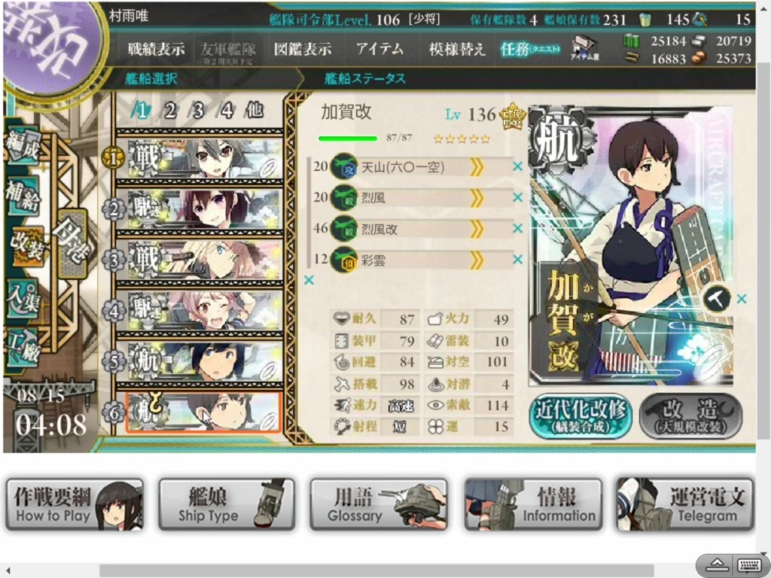Click the hammer reinforcement slot icon

pos(717,298)
